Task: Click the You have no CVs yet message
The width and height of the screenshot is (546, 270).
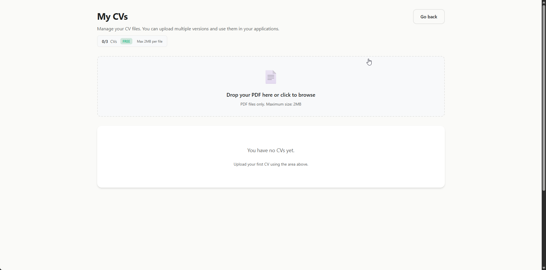Action: coord(270,150)
